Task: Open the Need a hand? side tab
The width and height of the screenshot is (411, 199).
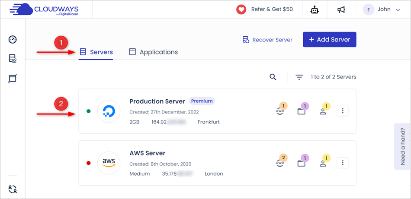Action: [x=402, y=147]
